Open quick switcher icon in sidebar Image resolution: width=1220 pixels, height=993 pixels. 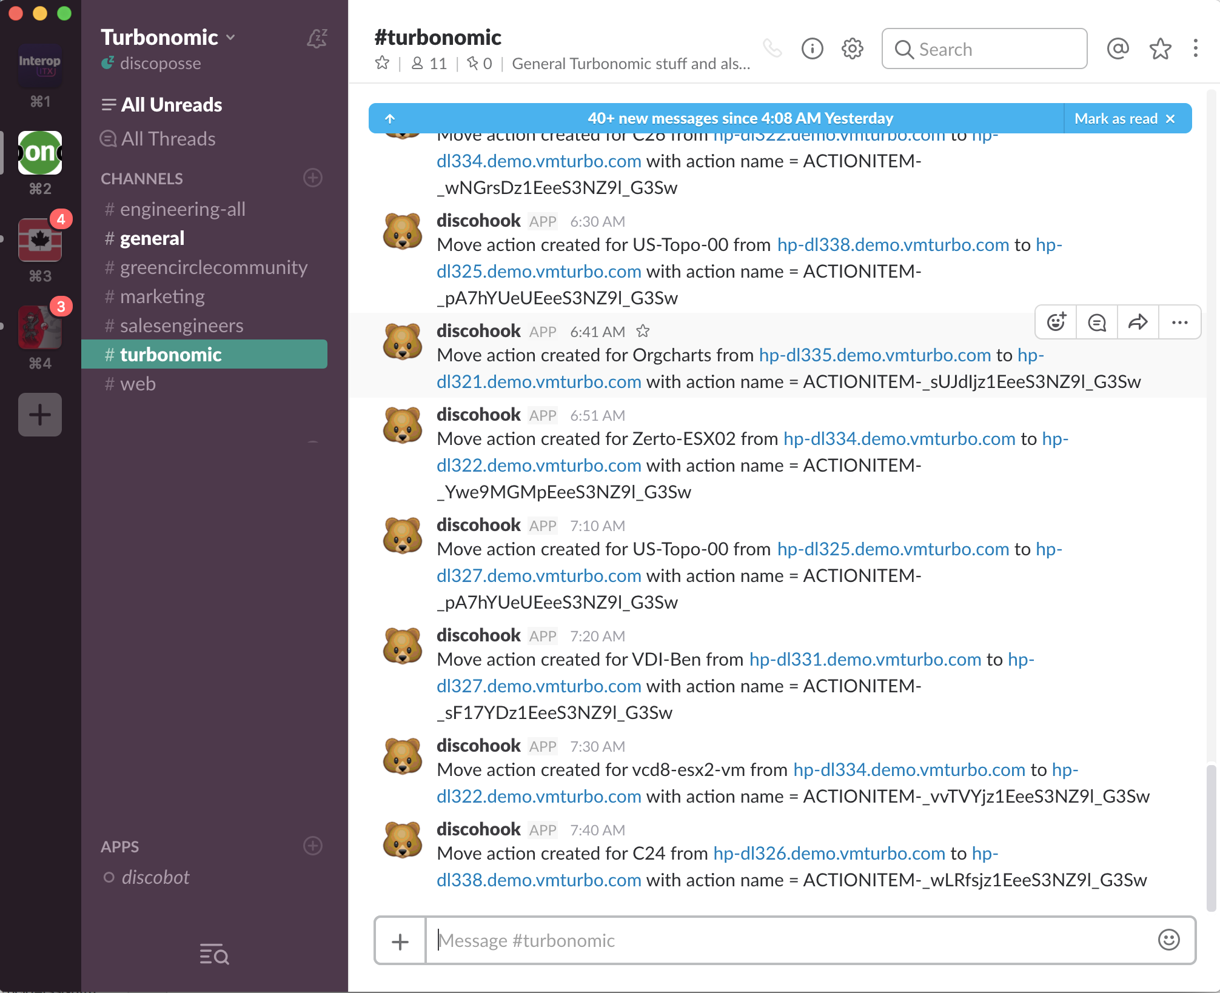click(214, 954)
